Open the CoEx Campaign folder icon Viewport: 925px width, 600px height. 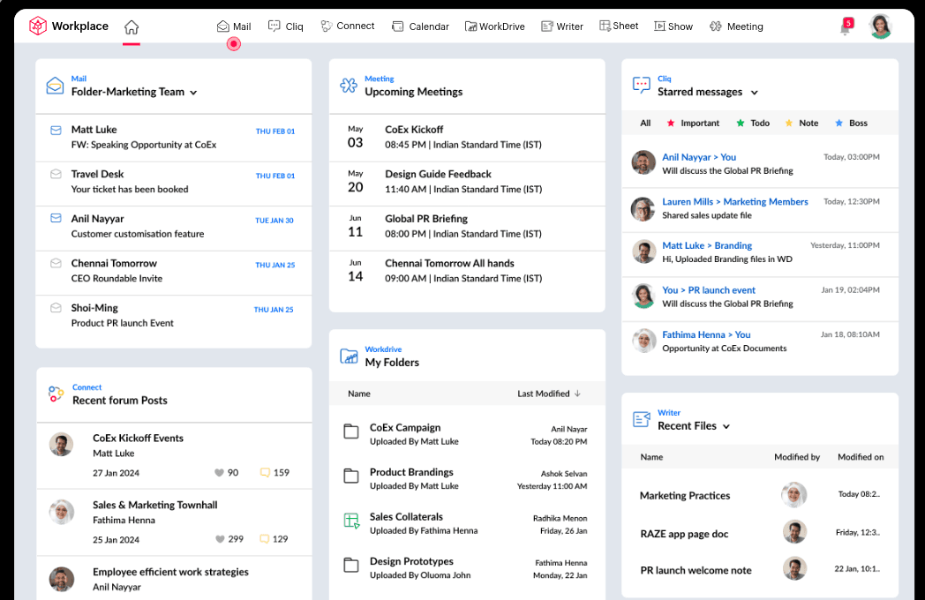point(351,431)
